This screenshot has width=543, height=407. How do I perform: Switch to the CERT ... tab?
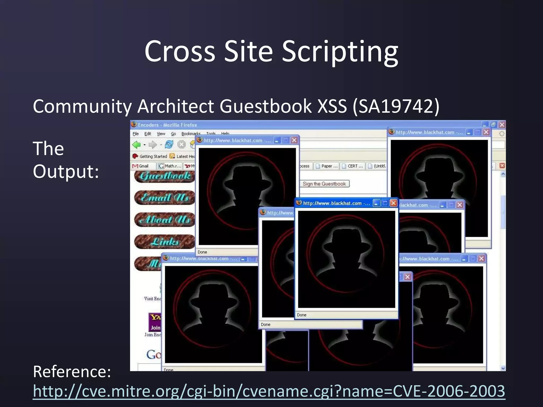tap(353, 166)
